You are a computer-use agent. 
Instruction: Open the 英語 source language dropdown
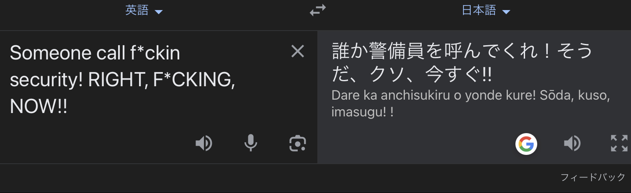(144, 11)
